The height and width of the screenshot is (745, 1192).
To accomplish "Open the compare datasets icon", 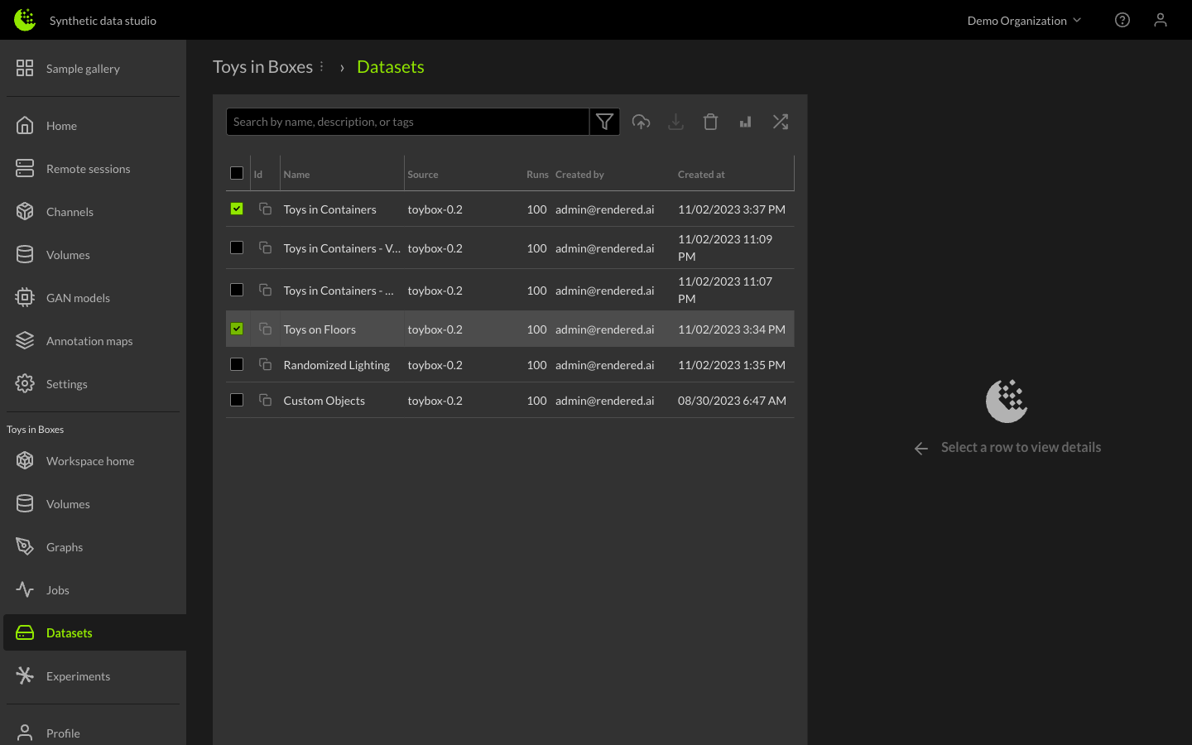I will 780,122.
